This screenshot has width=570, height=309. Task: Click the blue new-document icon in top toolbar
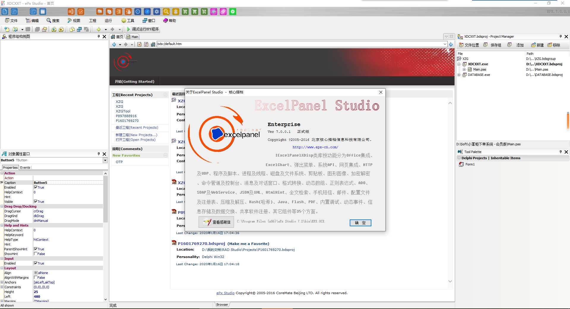pos(5,12)
